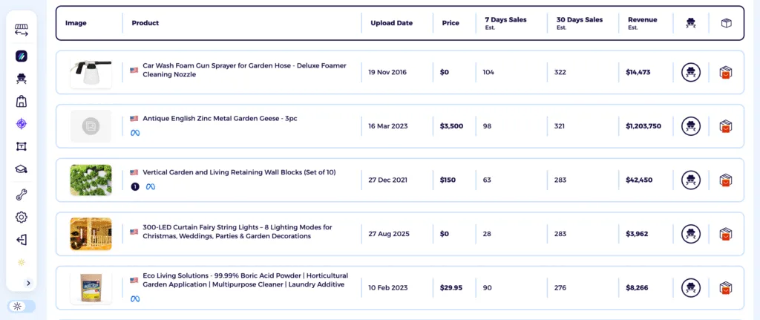The image size is (760, 320).
Task: Expand the sidebar with the chevron arrow
Action: coord(28,283)
